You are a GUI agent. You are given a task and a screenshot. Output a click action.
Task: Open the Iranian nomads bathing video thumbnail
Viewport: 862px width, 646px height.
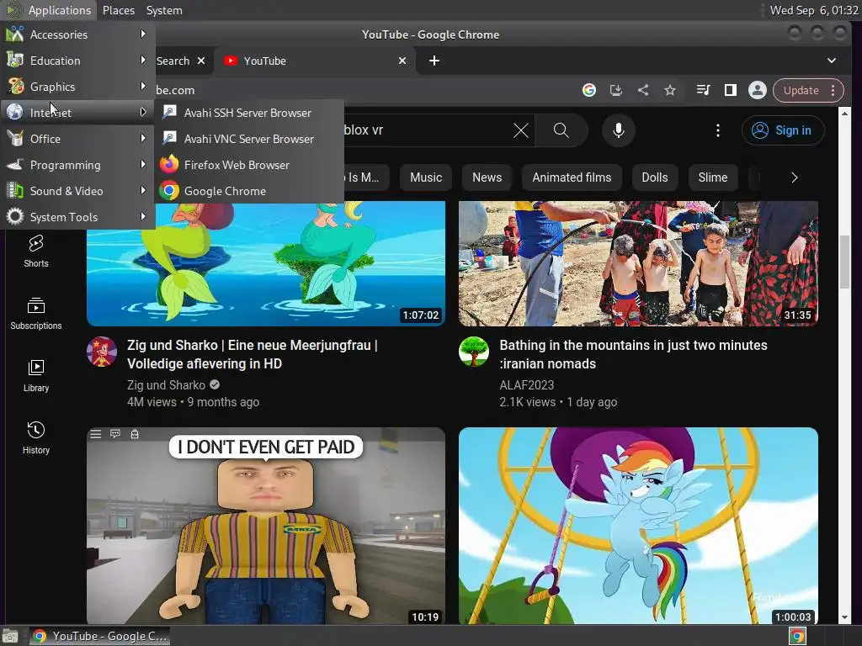click(x=638, y=263)
